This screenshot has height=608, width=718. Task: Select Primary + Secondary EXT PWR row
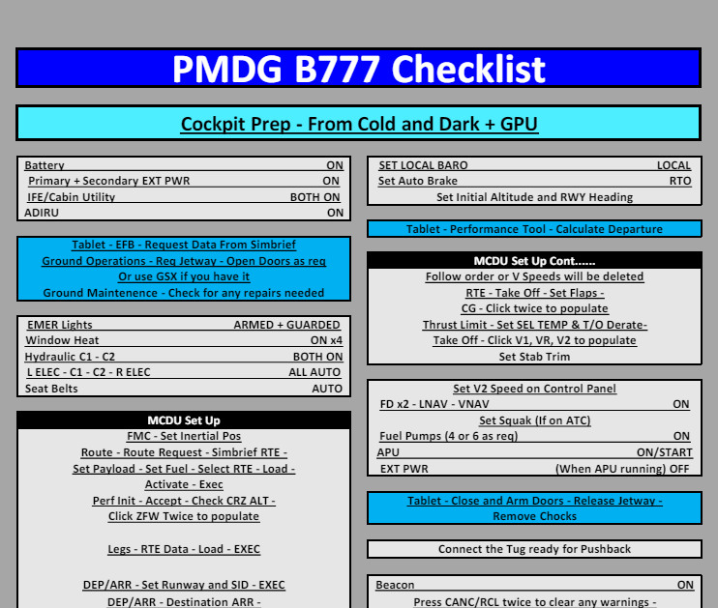click(x=184, y=181)
